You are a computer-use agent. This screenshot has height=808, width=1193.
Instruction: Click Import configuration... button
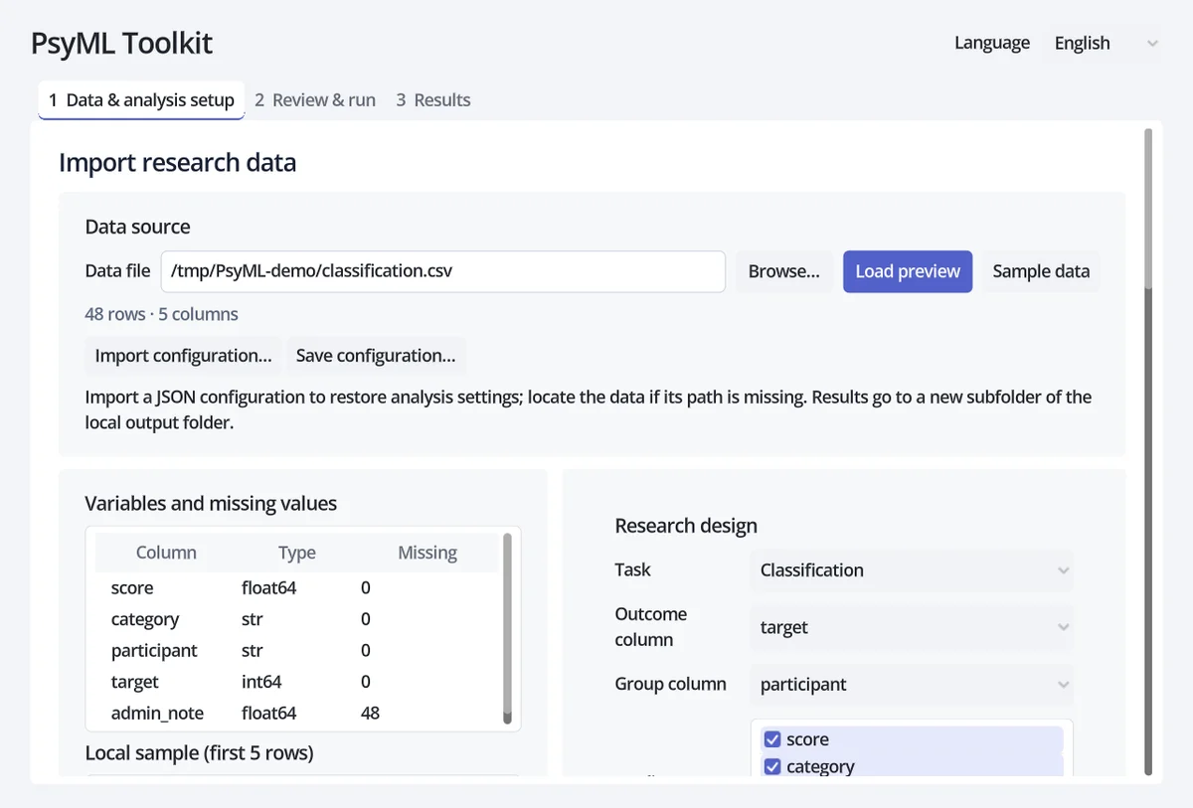click(183, 356)
